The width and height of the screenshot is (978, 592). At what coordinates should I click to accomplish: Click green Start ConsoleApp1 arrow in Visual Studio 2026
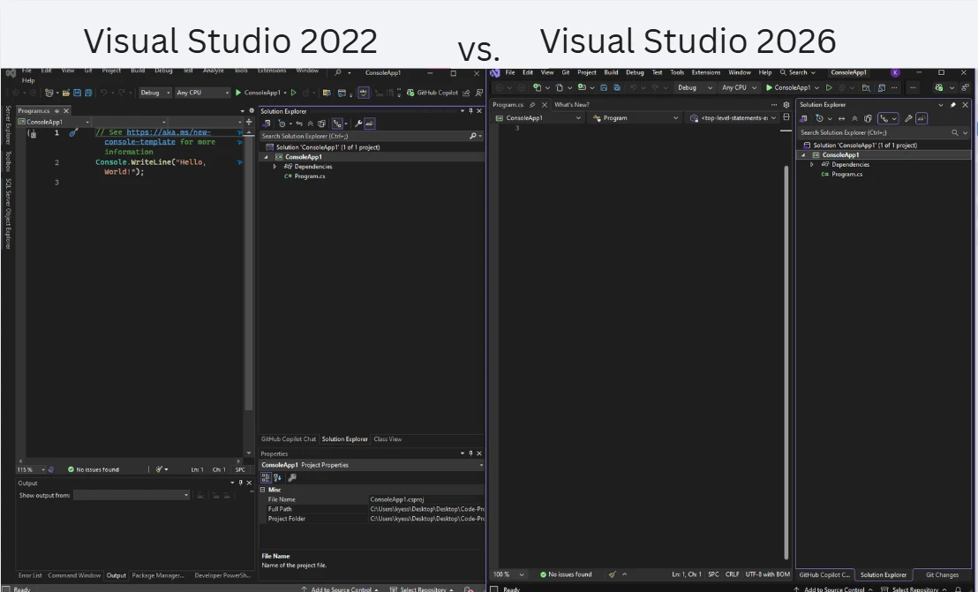click(769, 87)
